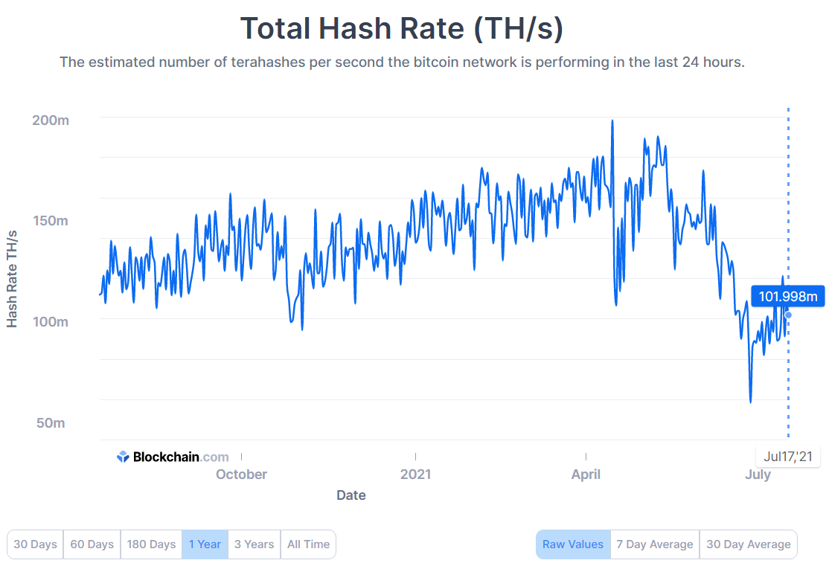Select the 30 Days range
Viewport: 829px width, 566px height.
tap(36, 544)
